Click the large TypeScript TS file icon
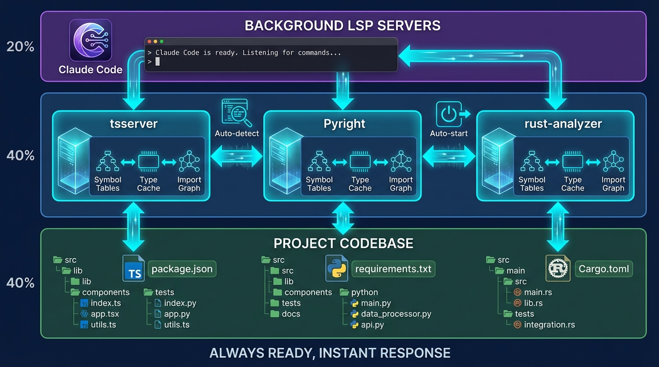Viewport: 659px width, 367px height. [134, 268]
